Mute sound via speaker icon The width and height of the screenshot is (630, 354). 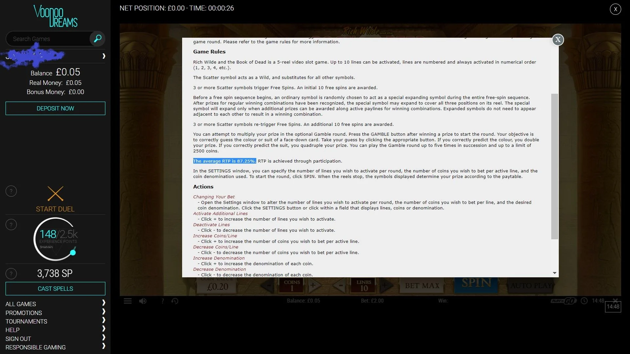point(143,301)
